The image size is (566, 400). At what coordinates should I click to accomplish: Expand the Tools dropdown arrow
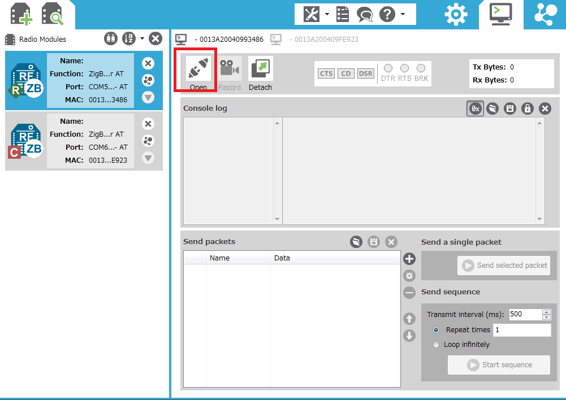coord(327,15)
